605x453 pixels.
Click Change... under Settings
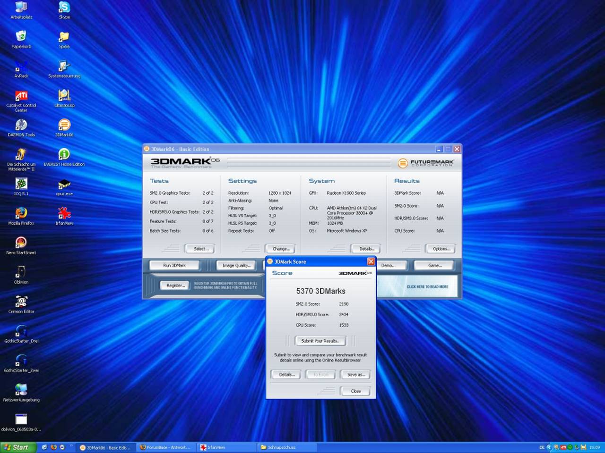point(281,249)
